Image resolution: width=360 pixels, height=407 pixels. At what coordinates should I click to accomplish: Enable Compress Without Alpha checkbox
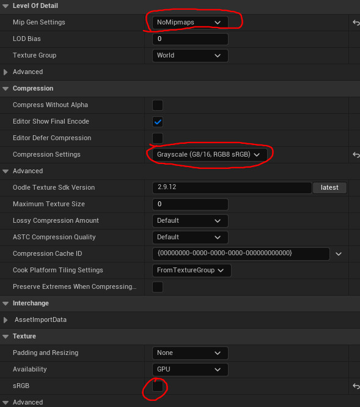pyautogui.click(x=158, y=105)
